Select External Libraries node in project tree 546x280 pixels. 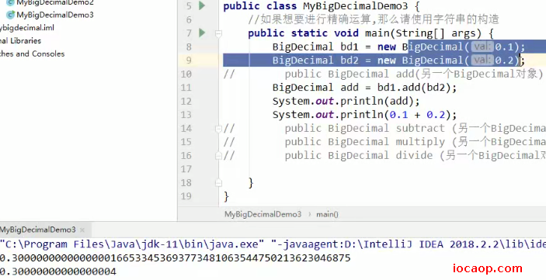click(20, 40)
